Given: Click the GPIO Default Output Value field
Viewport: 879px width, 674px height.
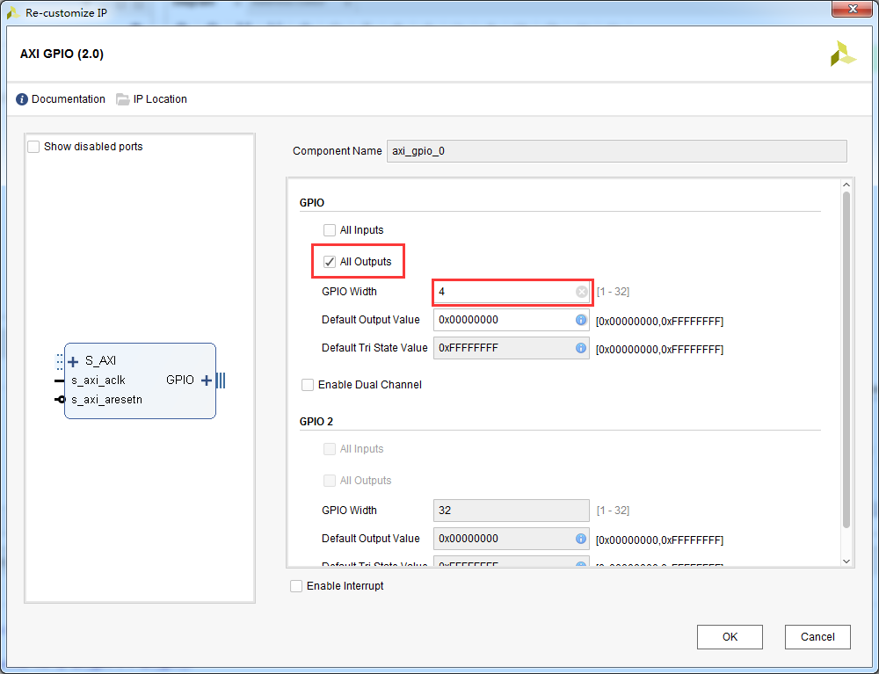Looking at the screenshot, I should pyautogui.click(x=512, y=320).
